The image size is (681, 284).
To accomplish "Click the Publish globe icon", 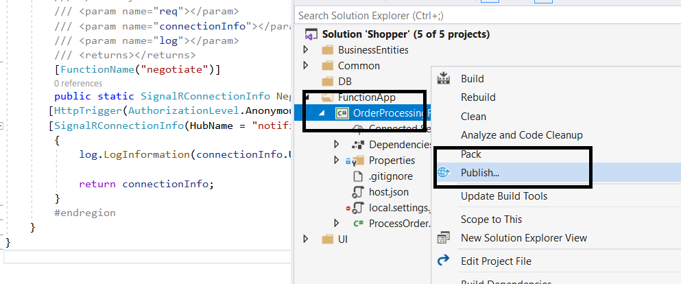I will tap(444, 172).
